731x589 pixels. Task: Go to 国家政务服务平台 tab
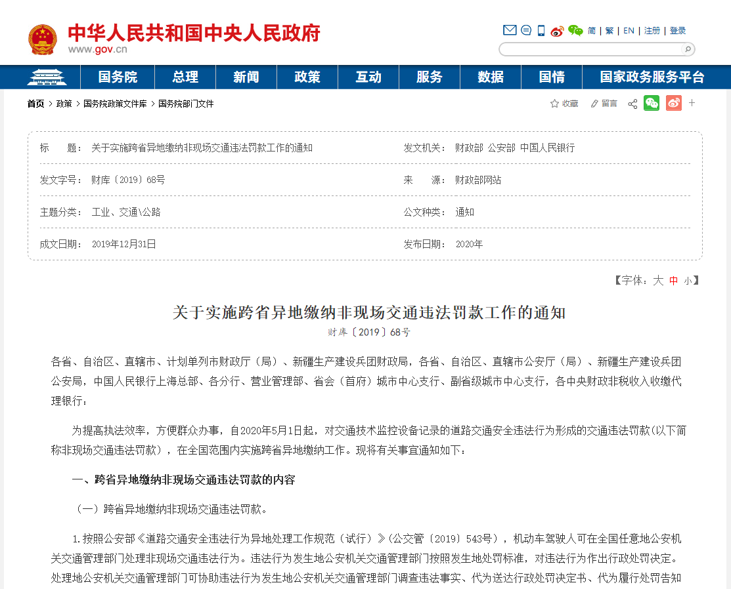[652, 77]
